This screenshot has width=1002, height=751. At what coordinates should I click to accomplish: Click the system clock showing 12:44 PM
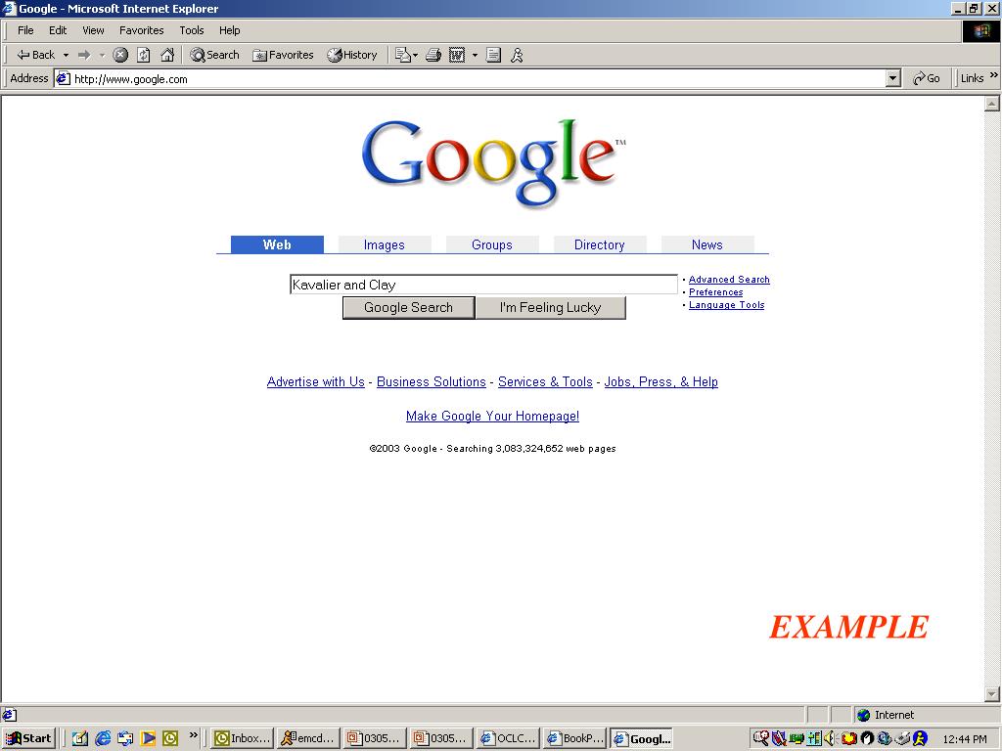tap(965, 739)
